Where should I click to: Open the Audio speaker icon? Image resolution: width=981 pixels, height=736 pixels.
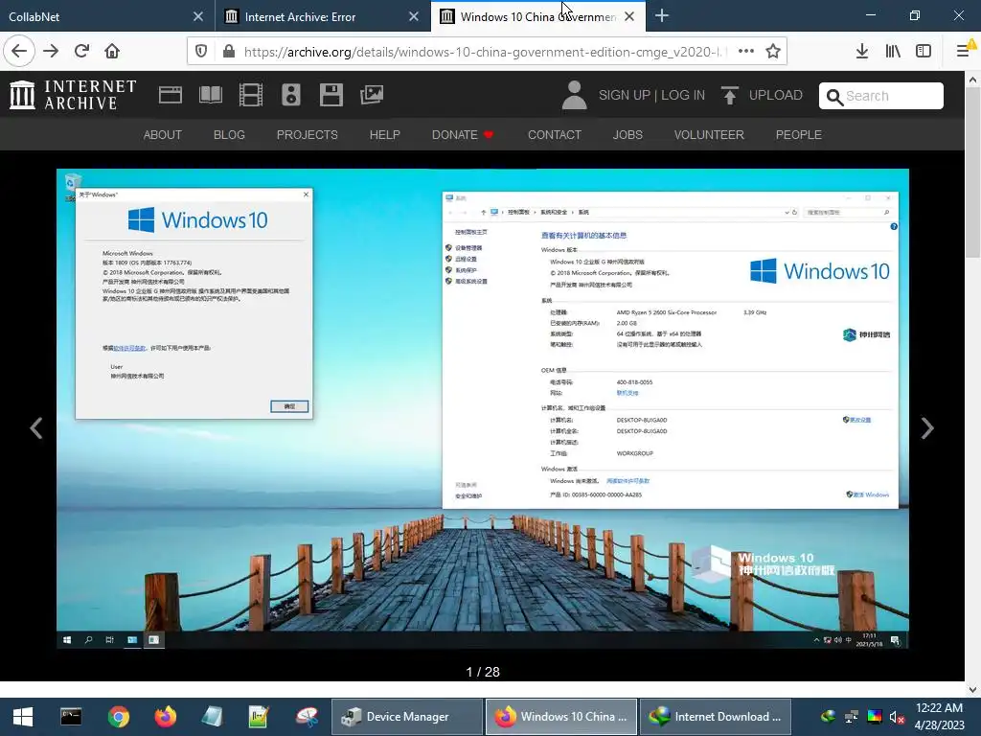(x=291, y=95)
